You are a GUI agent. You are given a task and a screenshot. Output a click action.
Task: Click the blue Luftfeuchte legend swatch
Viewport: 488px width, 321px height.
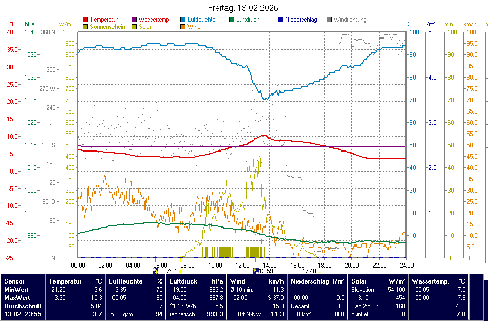[x=183, y=20]
